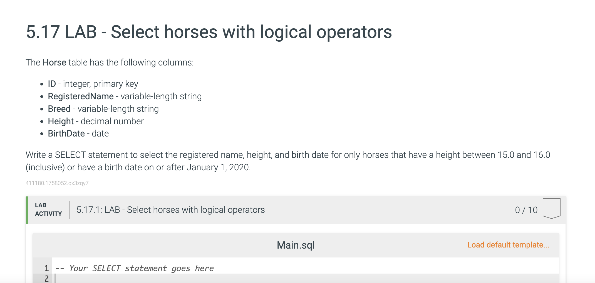Click the BirthDate bullet item
The width and height of the screenshot is (595, 283).
[78, 133]
